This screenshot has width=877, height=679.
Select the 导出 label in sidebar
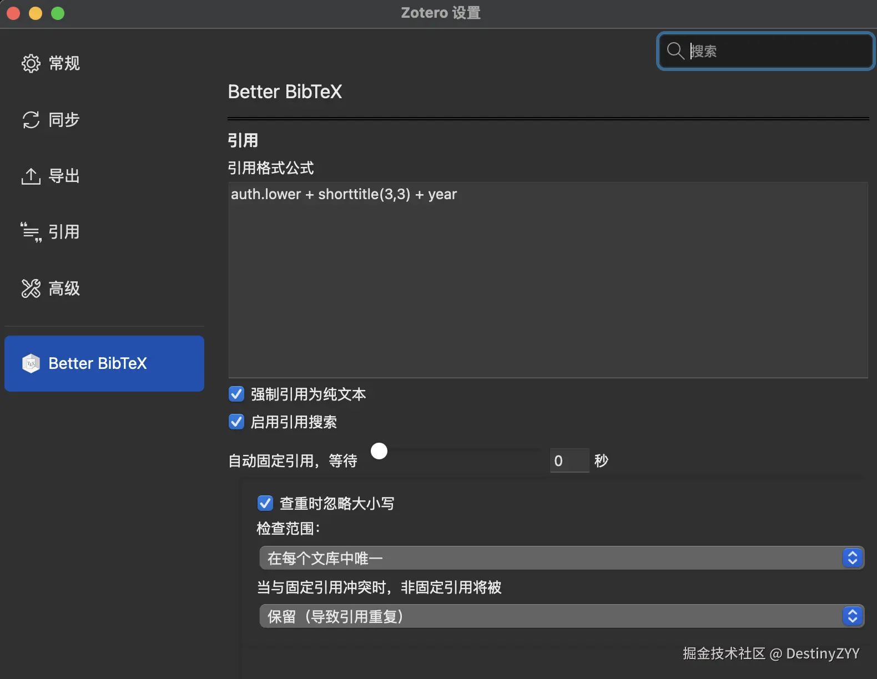click(x=64, y=176)
